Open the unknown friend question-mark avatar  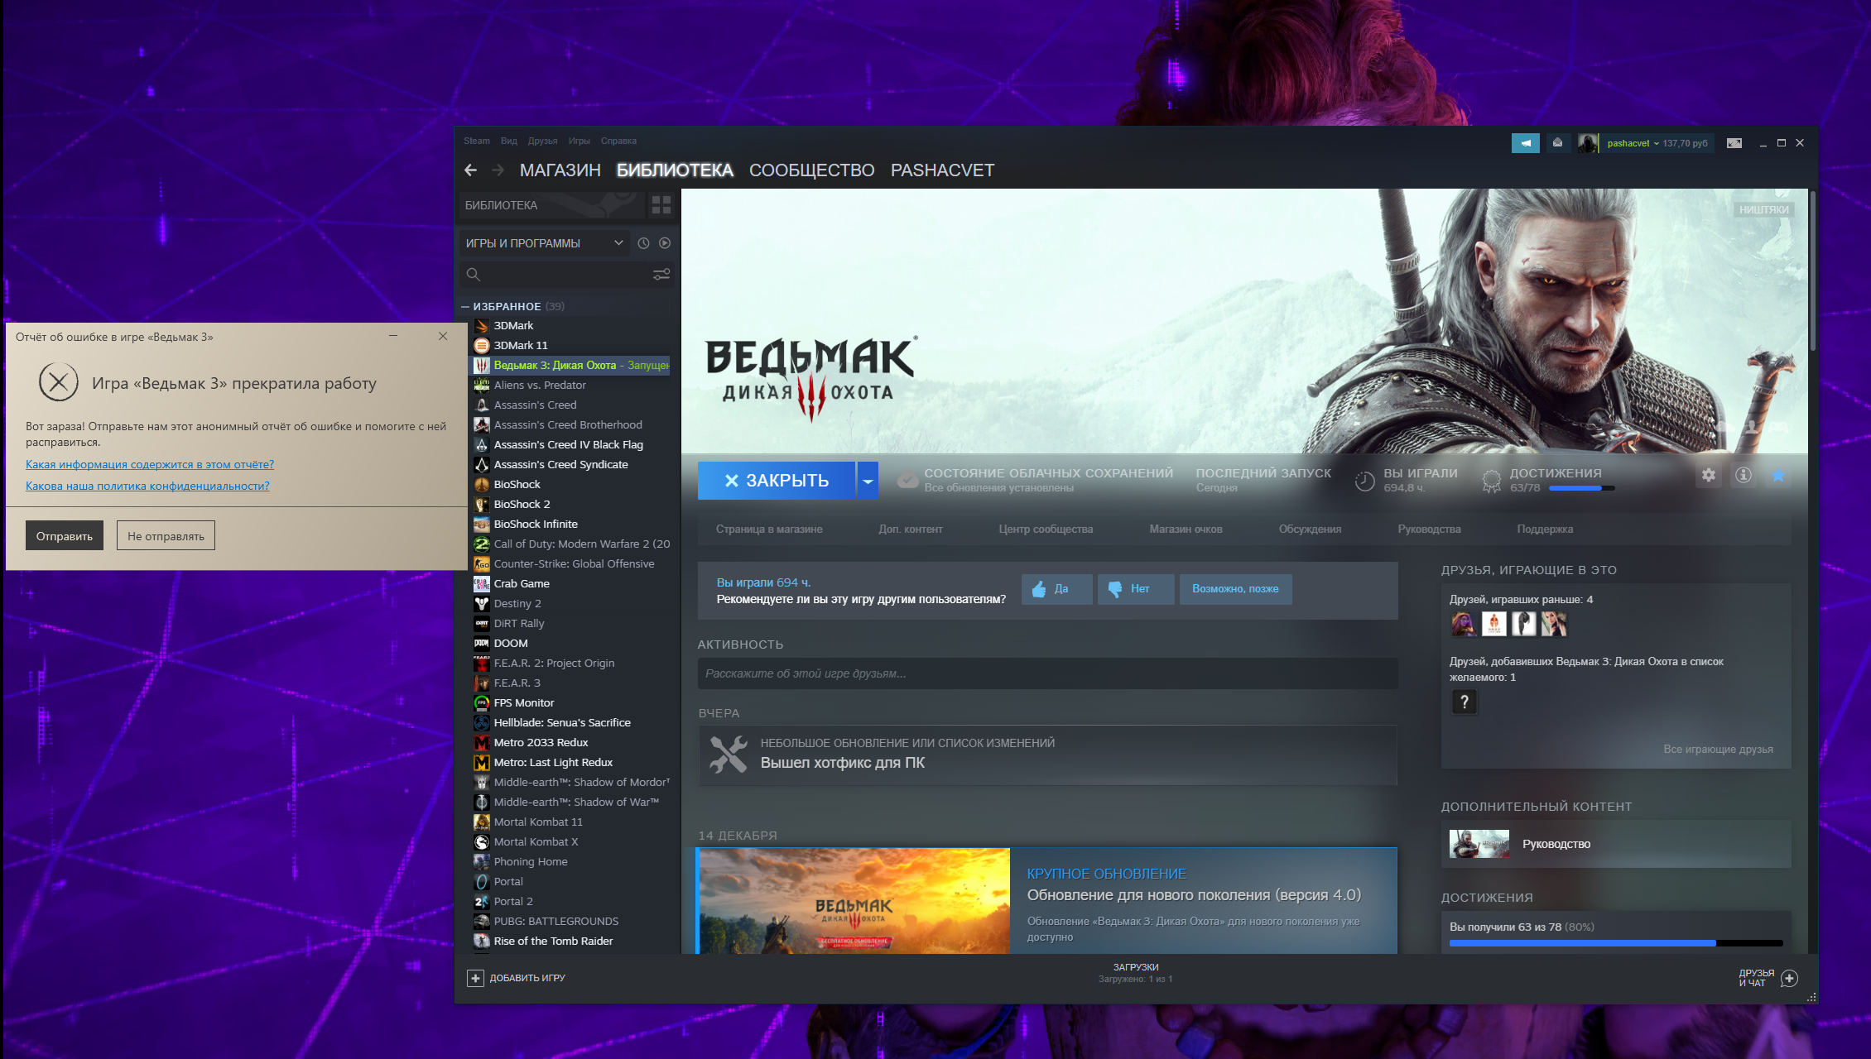pyautogui.click(x=1464, y=702)
